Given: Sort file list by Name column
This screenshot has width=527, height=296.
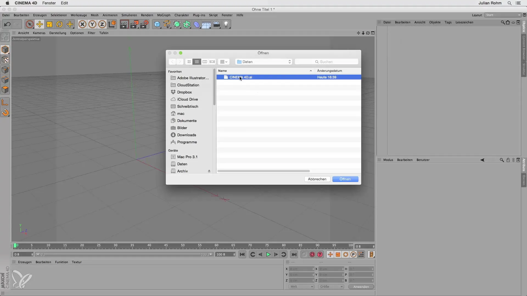Looking at the screenshot, I should point(265,71).
